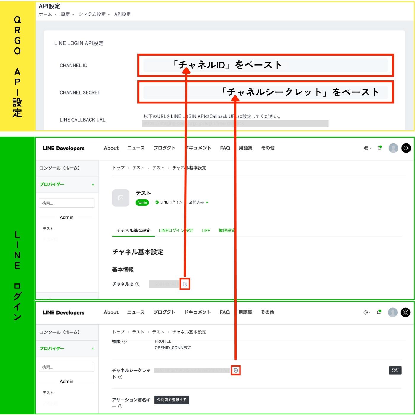Open ニュース menu in the チャネルシークレット panel header
415x415 pixels.
click(135, 312)
